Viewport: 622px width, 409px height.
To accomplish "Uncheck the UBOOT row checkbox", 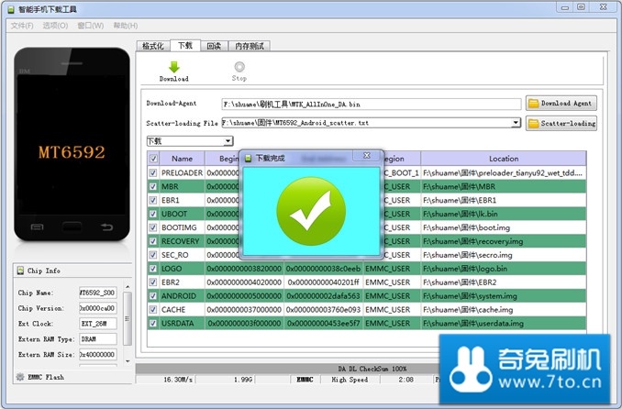I will pyautogui.click(x=153, y=214).
